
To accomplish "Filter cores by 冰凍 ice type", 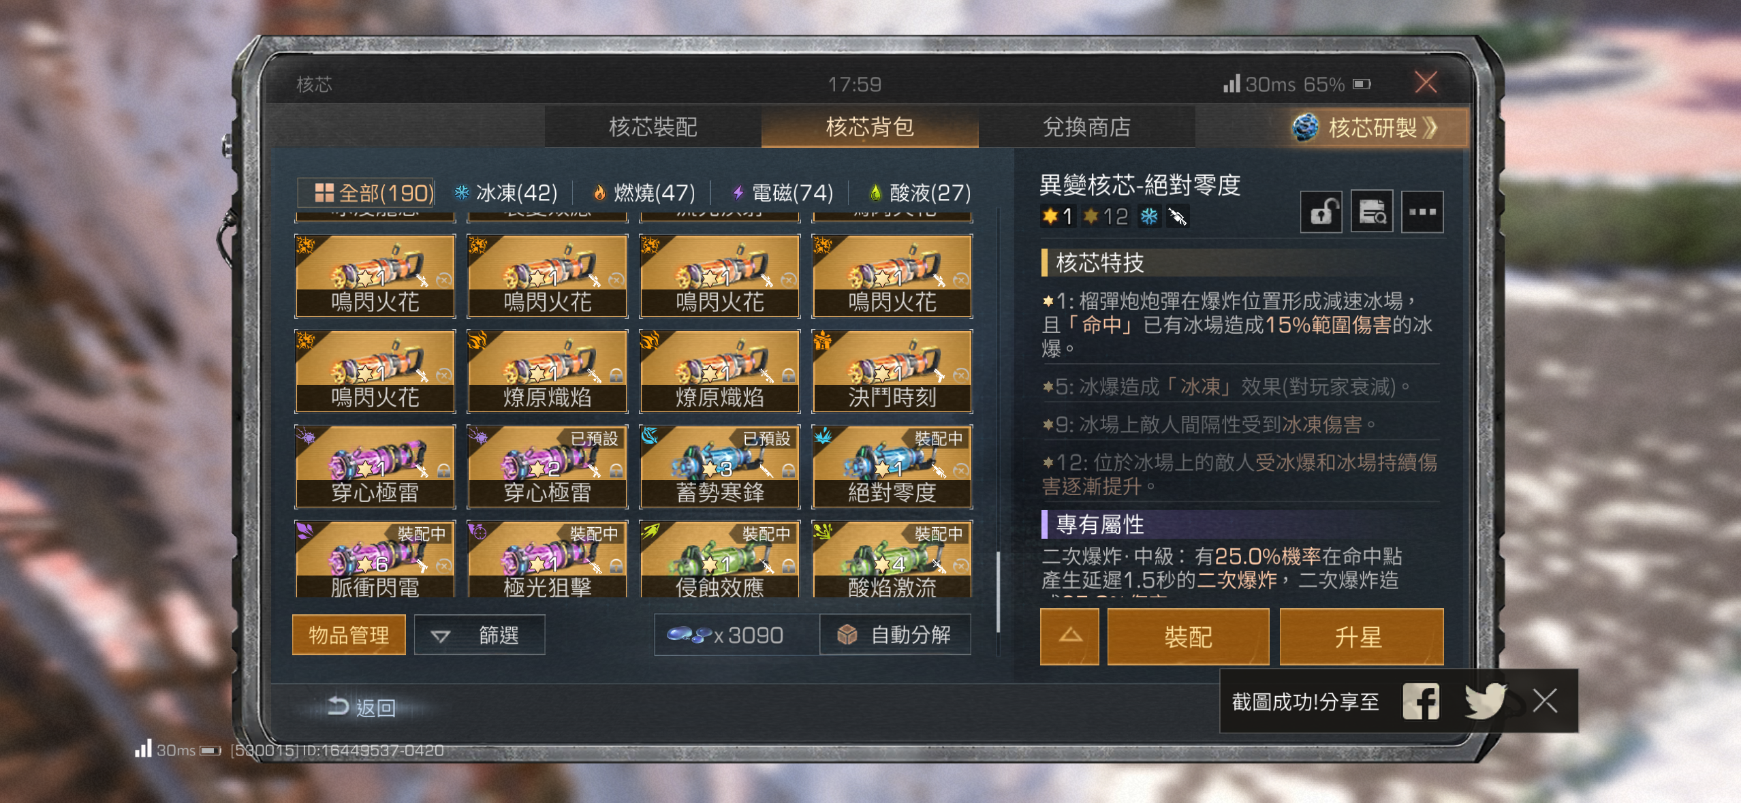I will tap(506, 193).
